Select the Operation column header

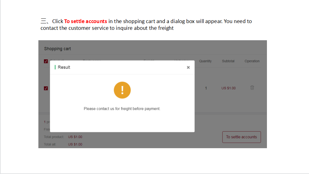tap(252, 61)
